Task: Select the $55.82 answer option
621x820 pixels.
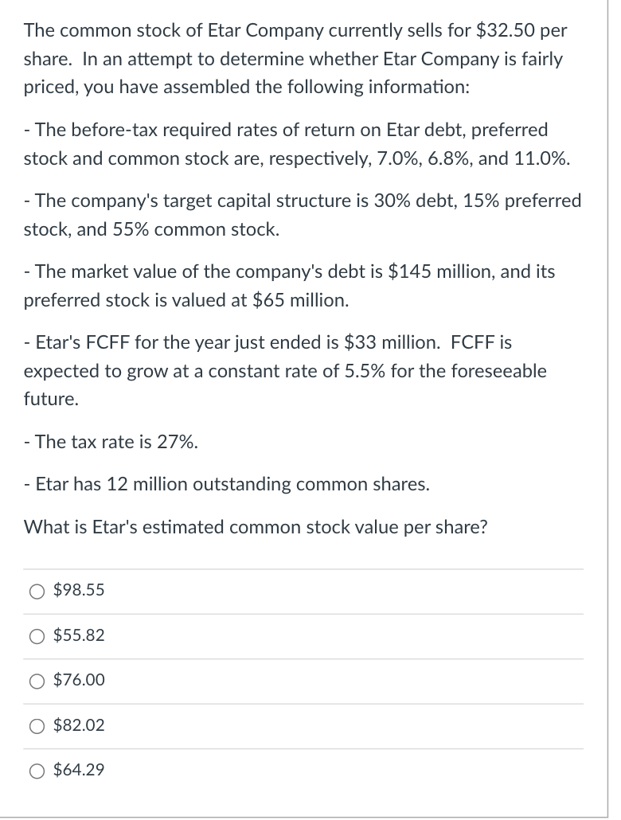Action: point(37,636)
